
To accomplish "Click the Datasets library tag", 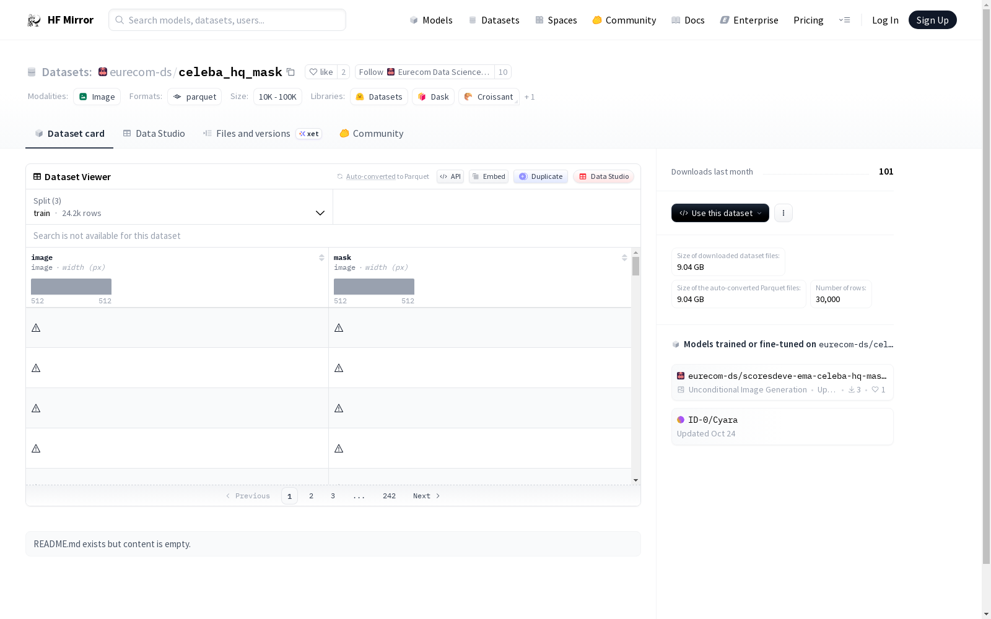I will point(379,97).
